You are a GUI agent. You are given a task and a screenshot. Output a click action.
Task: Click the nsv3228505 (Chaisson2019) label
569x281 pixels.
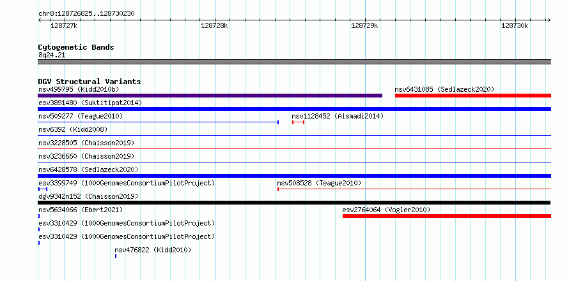click(86, 143)
